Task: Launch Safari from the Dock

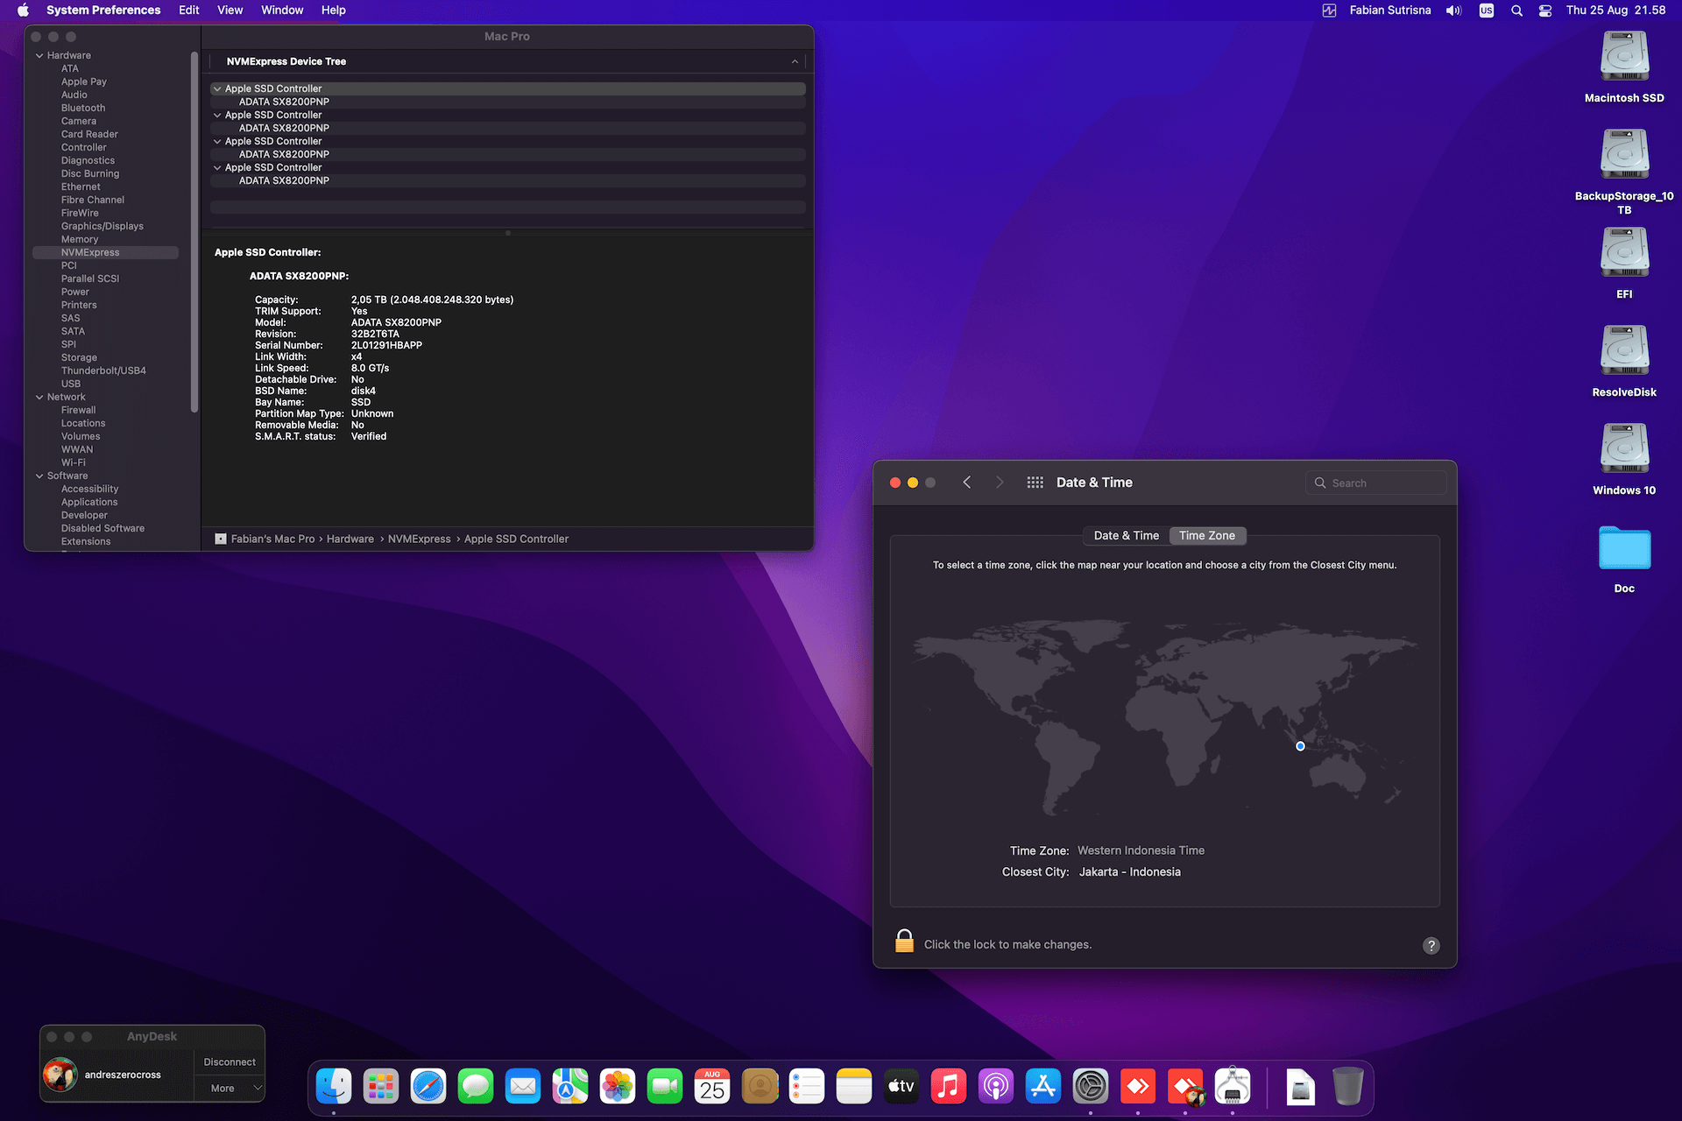Action: pos(428,1087)
